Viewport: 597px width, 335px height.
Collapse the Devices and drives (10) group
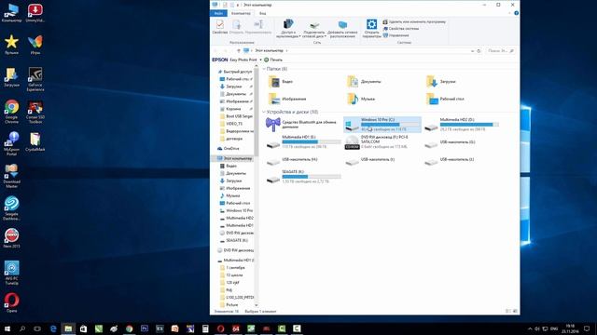coord(264,112)
